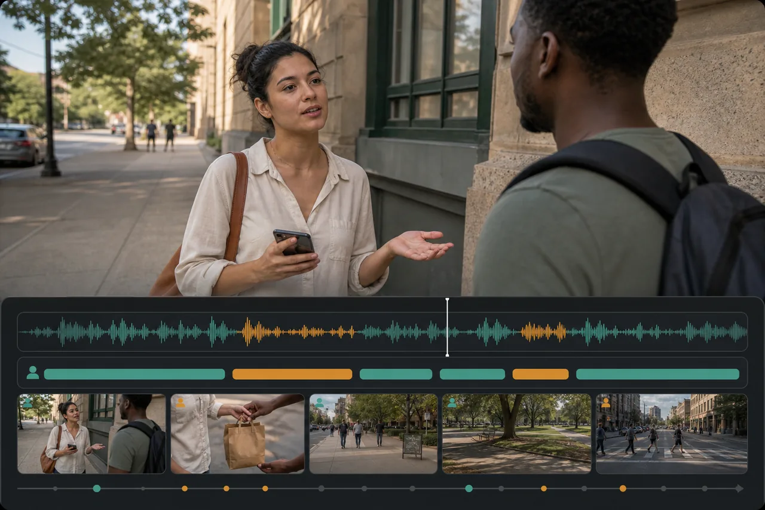
Task: Click the orange speaker badge on the crosswalk thumbnail
Action: pos(605,403)
